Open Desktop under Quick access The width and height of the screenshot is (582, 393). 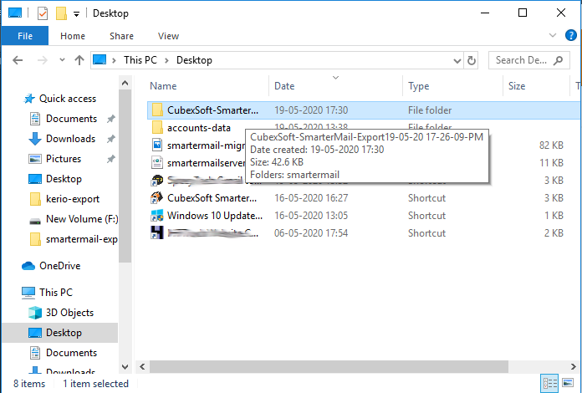click(64, 179)
